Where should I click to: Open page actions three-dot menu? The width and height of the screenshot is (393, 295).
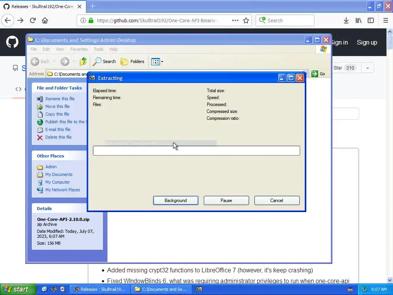click(235, 20)
